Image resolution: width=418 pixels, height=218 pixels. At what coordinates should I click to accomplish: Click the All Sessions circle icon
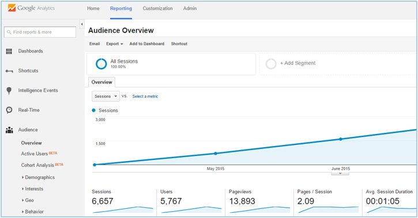coord(101,64)
